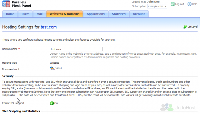200x114 pixels.
Task: Click the green SSL support checkmark icon
Action: 52,103
